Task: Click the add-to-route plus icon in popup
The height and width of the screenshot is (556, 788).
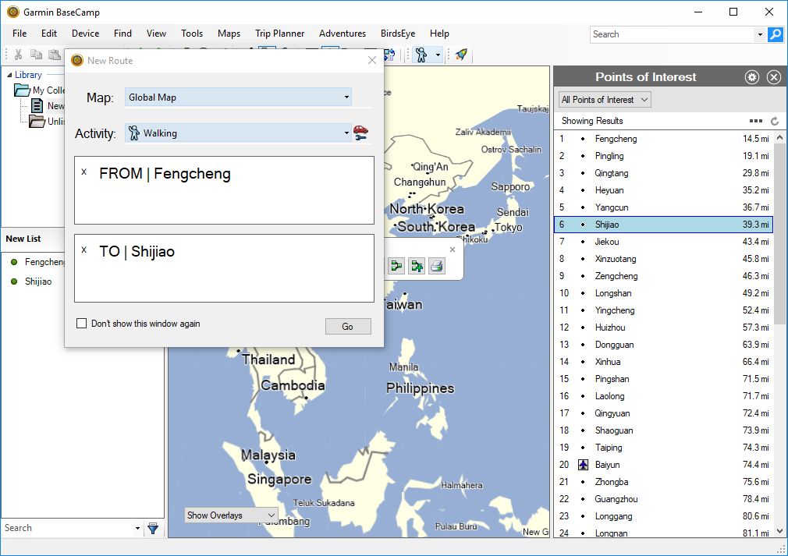Action: tap(417, 266)
